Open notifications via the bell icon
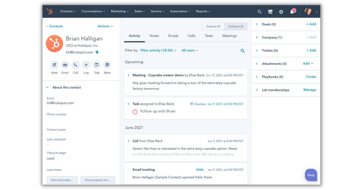The image size is (363, 190). [x=292, y=11]
